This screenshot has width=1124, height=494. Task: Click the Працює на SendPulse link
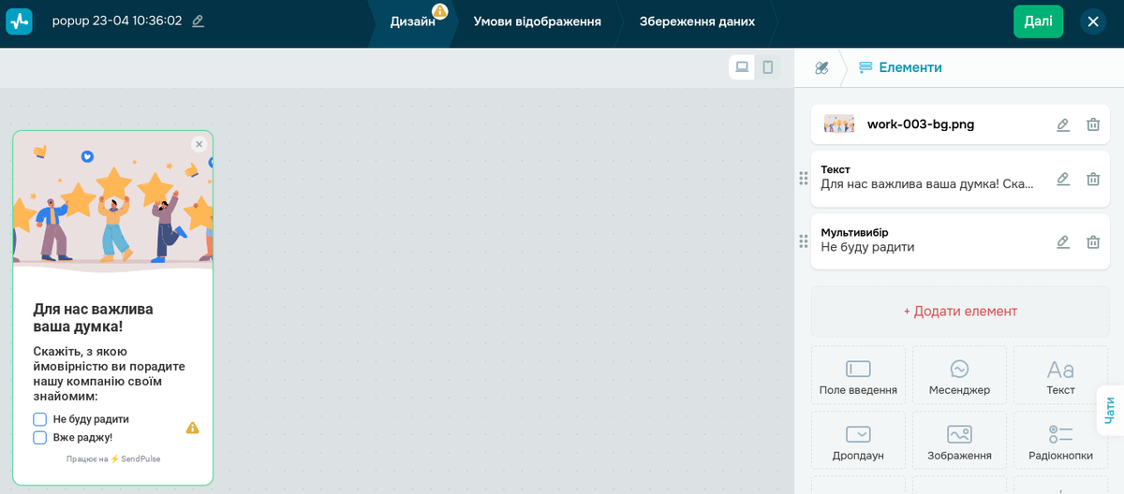point(113,458)
